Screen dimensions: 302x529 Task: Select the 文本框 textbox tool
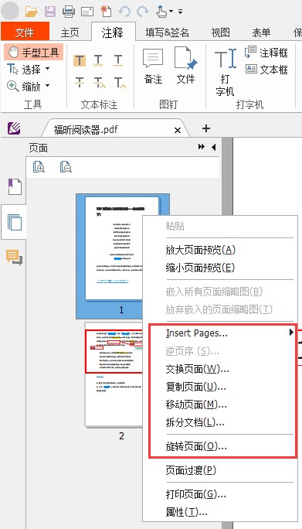click(x=266, y=70)
